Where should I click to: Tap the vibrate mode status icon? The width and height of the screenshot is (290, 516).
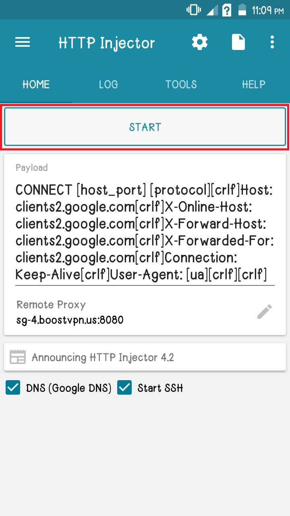point(194,10)
